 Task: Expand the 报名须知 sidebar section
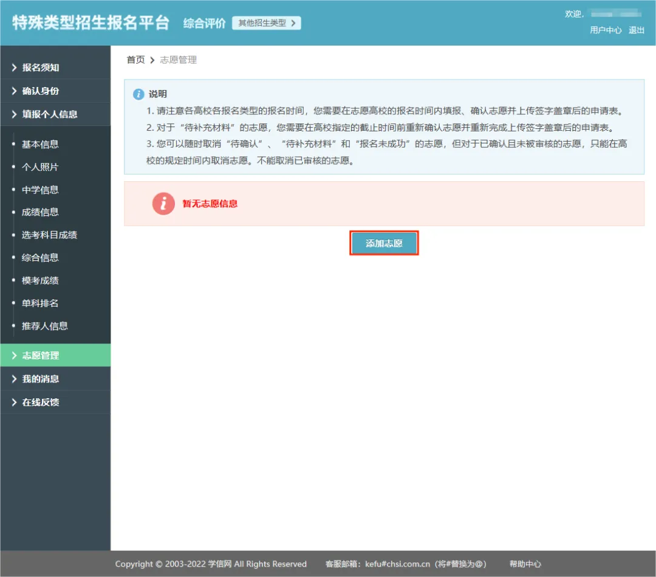(x=41, y=67)
